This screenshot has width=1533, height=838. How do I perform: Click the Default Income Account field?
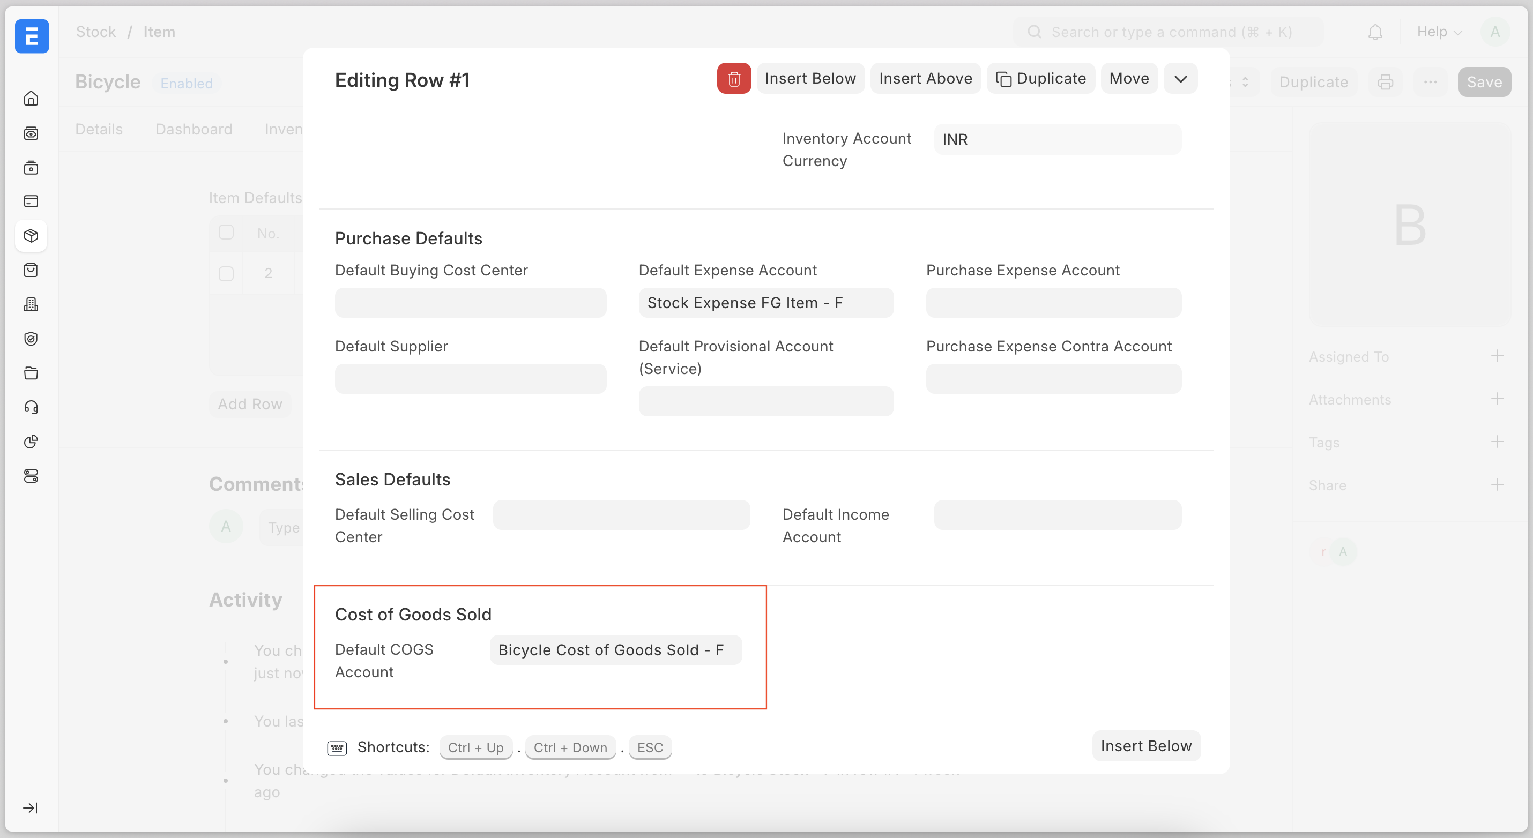tap(1057, 515)
